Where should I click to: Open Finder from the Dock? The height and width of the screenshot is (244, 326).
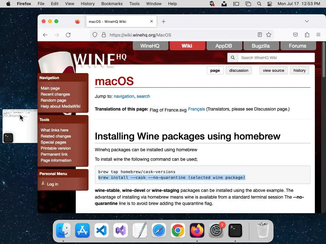point(63,230)
